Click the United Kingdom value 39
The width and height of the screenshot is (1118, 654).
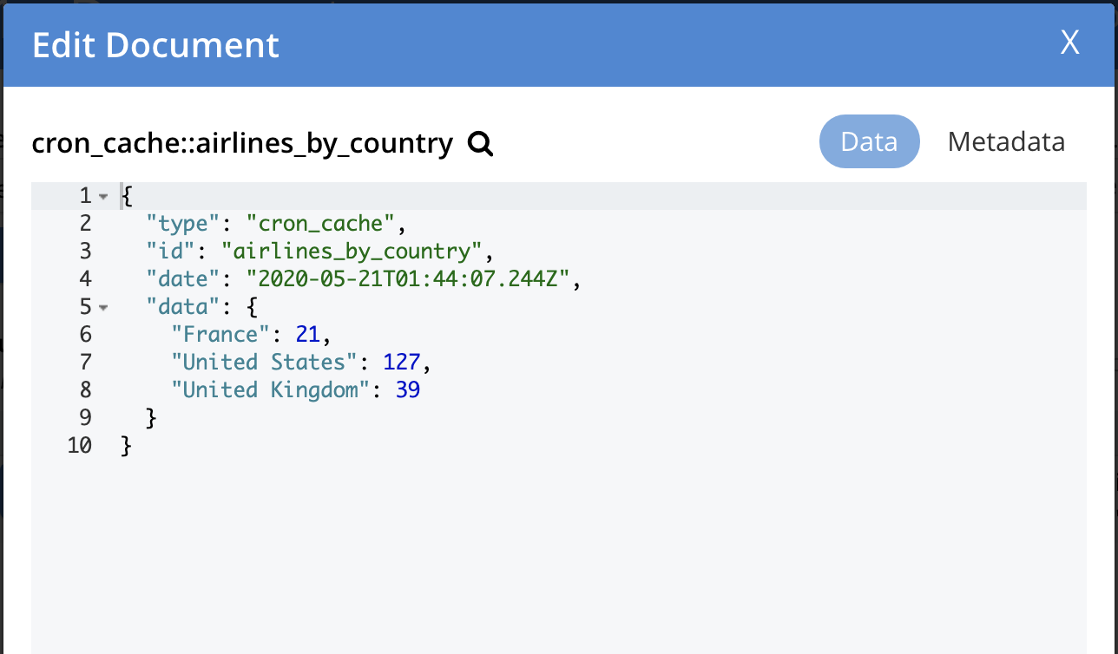point(408,390)
